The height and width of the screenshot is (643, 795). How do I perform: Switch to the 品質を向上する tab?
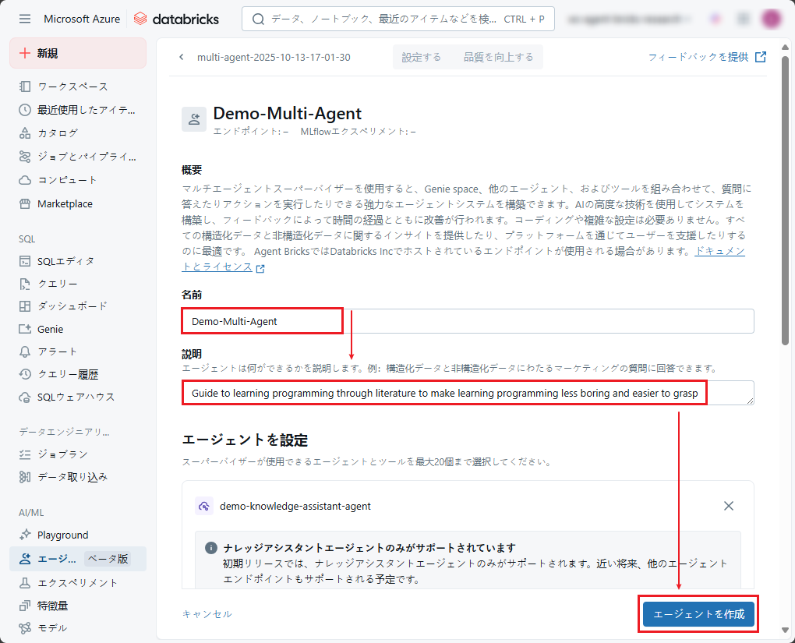pos(498,57)
